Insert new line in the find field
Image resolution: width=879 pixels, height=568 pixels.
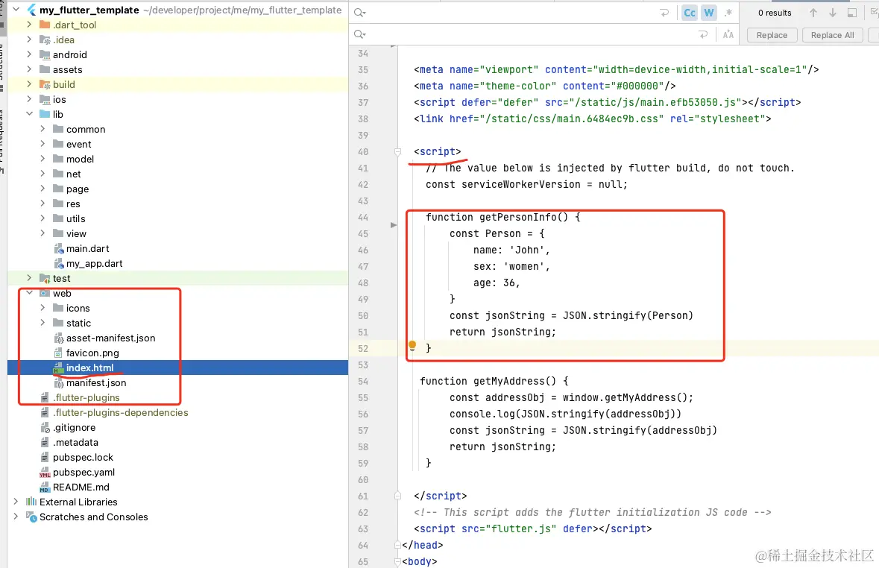(664, 13)
